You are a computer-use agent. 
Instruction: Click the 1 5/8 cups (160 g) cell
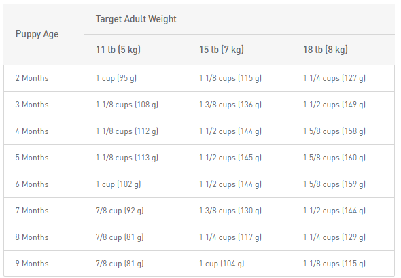pos(334,158)
